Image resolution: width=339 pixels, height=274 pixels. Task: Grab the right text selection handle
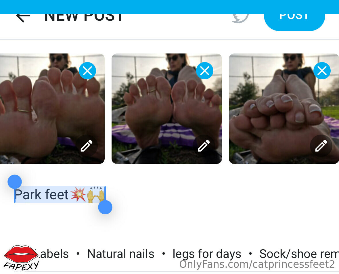pos(105,207)
